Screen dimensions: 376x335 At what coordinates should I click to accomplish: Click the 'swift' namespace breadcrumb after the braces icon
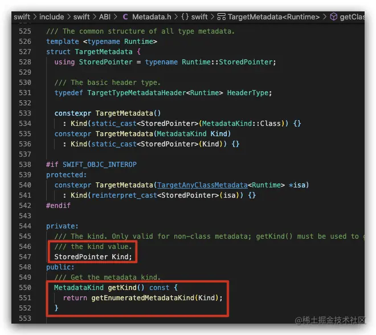click(199, 17)
